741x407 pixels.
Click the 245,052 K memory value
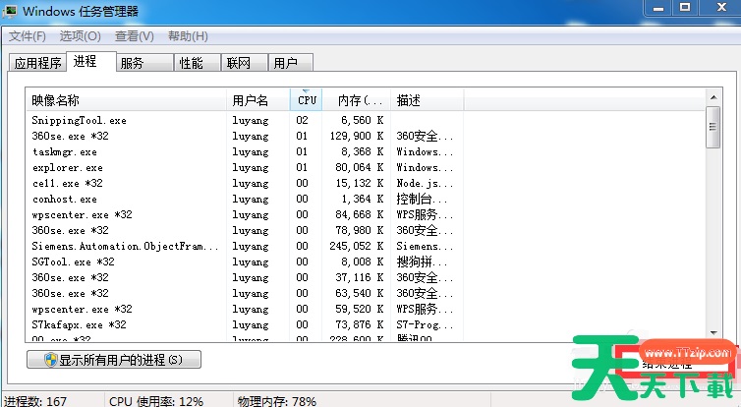357,246
